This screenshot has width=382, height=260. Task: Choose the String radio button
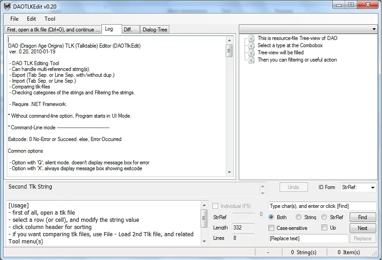299,217
